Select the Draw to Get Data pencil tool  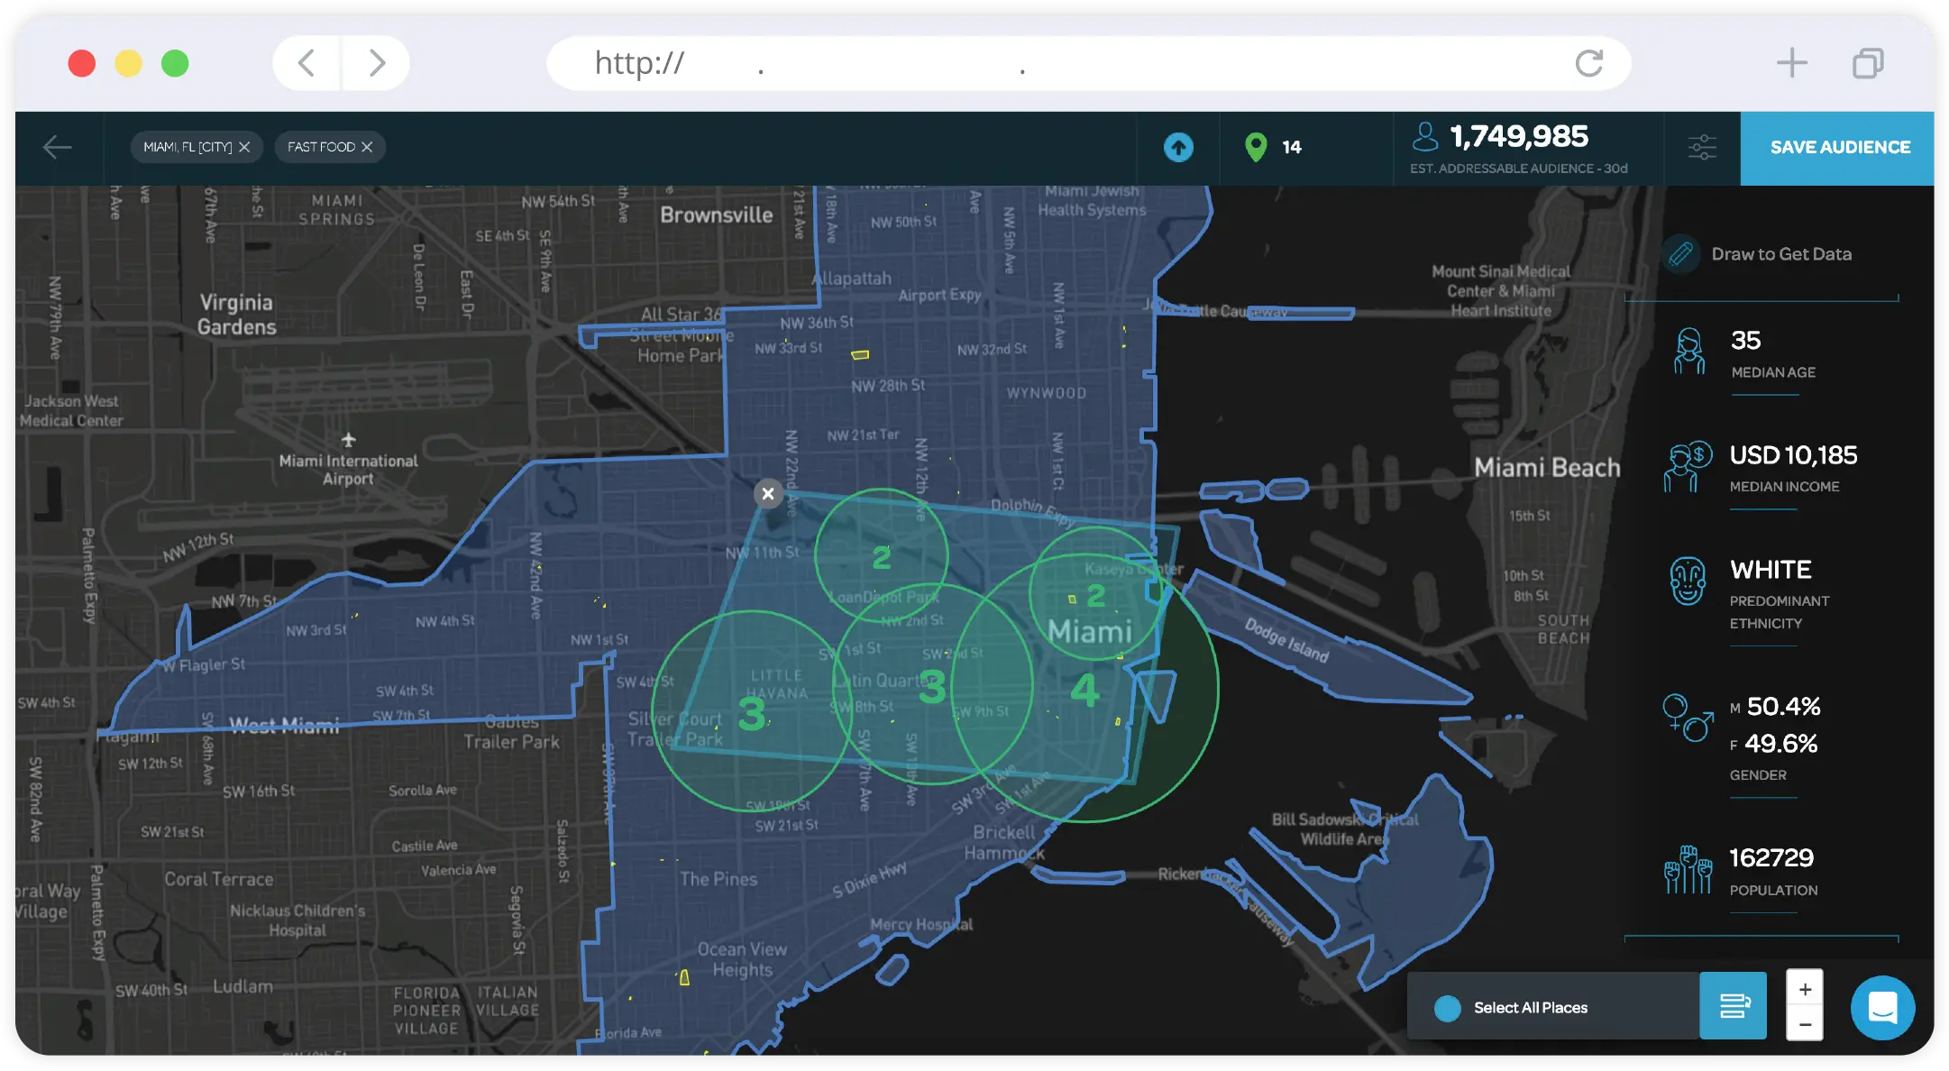pyautogui.click(x=1681, y=254)
